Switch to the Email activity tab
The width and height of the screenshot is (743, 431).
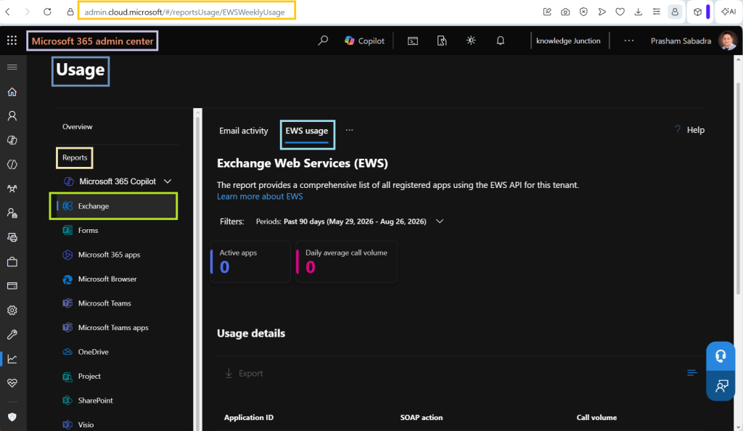pyautogui.click(x=244, y=131)
